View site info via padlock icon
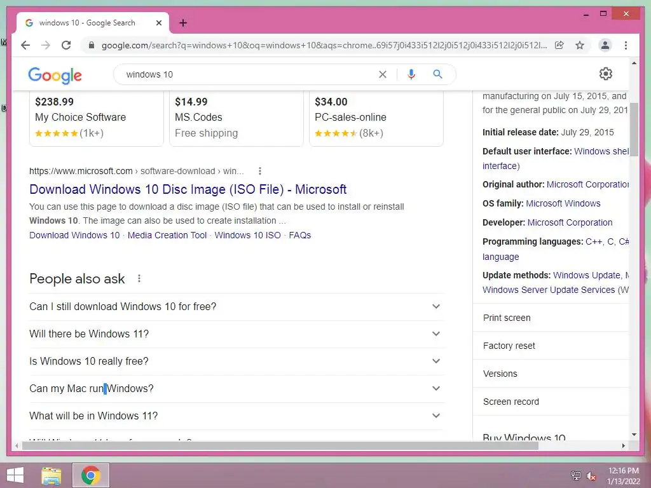 tap(92, 45)
